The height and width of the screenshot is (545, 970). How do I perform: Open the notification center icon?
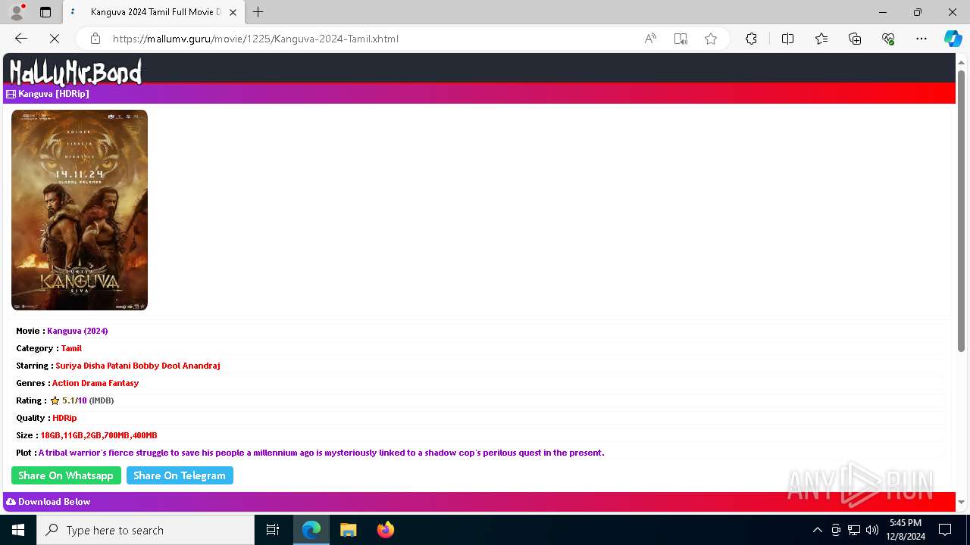(x=945, y=530)
